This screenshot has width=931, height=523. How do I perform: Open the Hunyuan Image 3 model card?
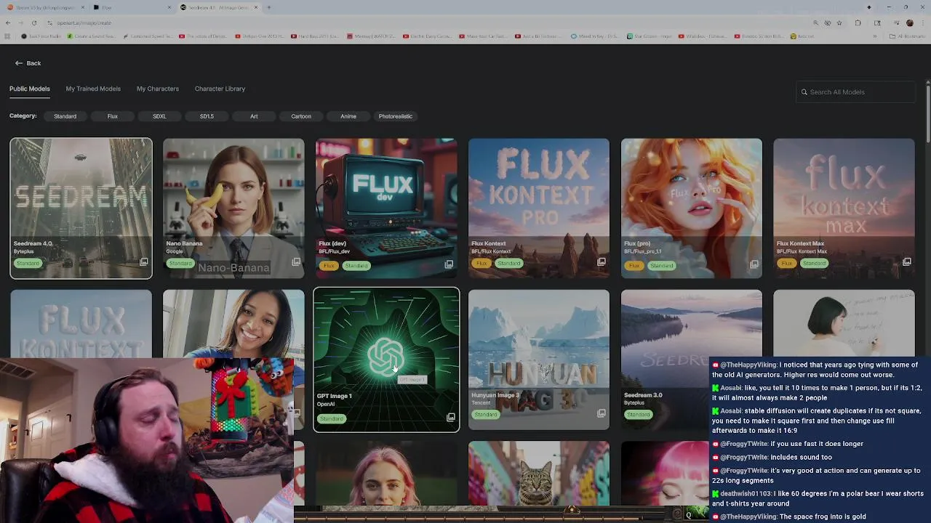[x=539, y=360]
